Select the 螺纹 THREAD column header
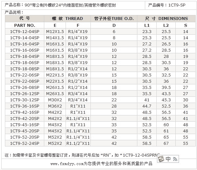 pos(68,19)
